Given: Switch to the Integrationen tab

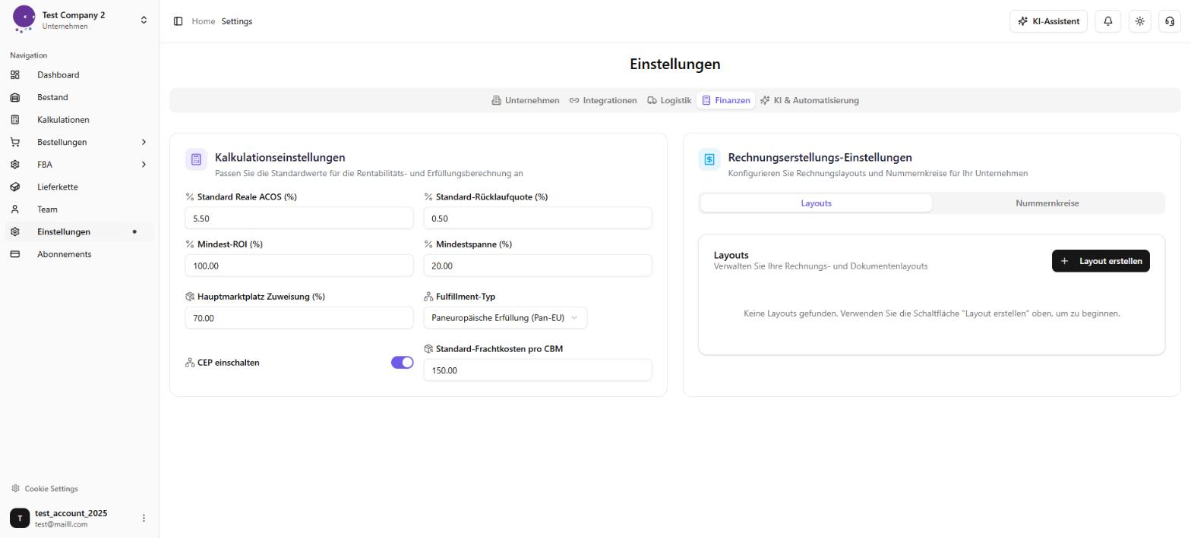Looking at the screenshot, I should point(603,100).
